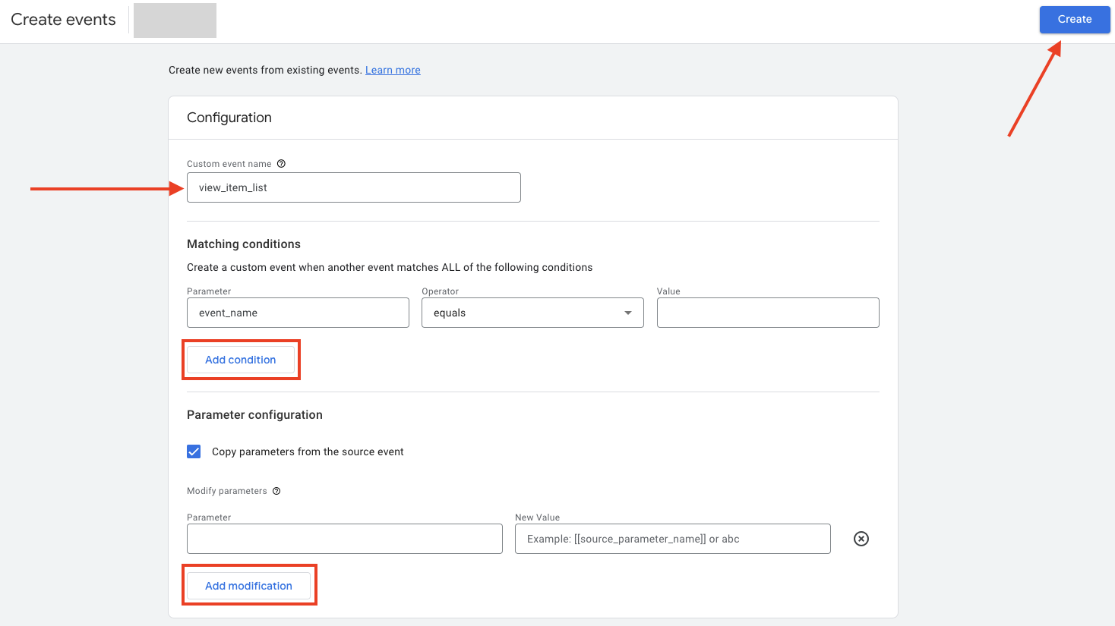
Task: Focus the Custom event name field
Action: [353, 187]
